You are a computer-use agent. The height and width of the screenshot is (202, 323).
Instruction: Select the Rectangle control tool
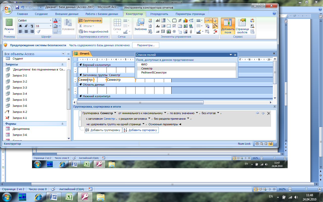tap(169, 26)
